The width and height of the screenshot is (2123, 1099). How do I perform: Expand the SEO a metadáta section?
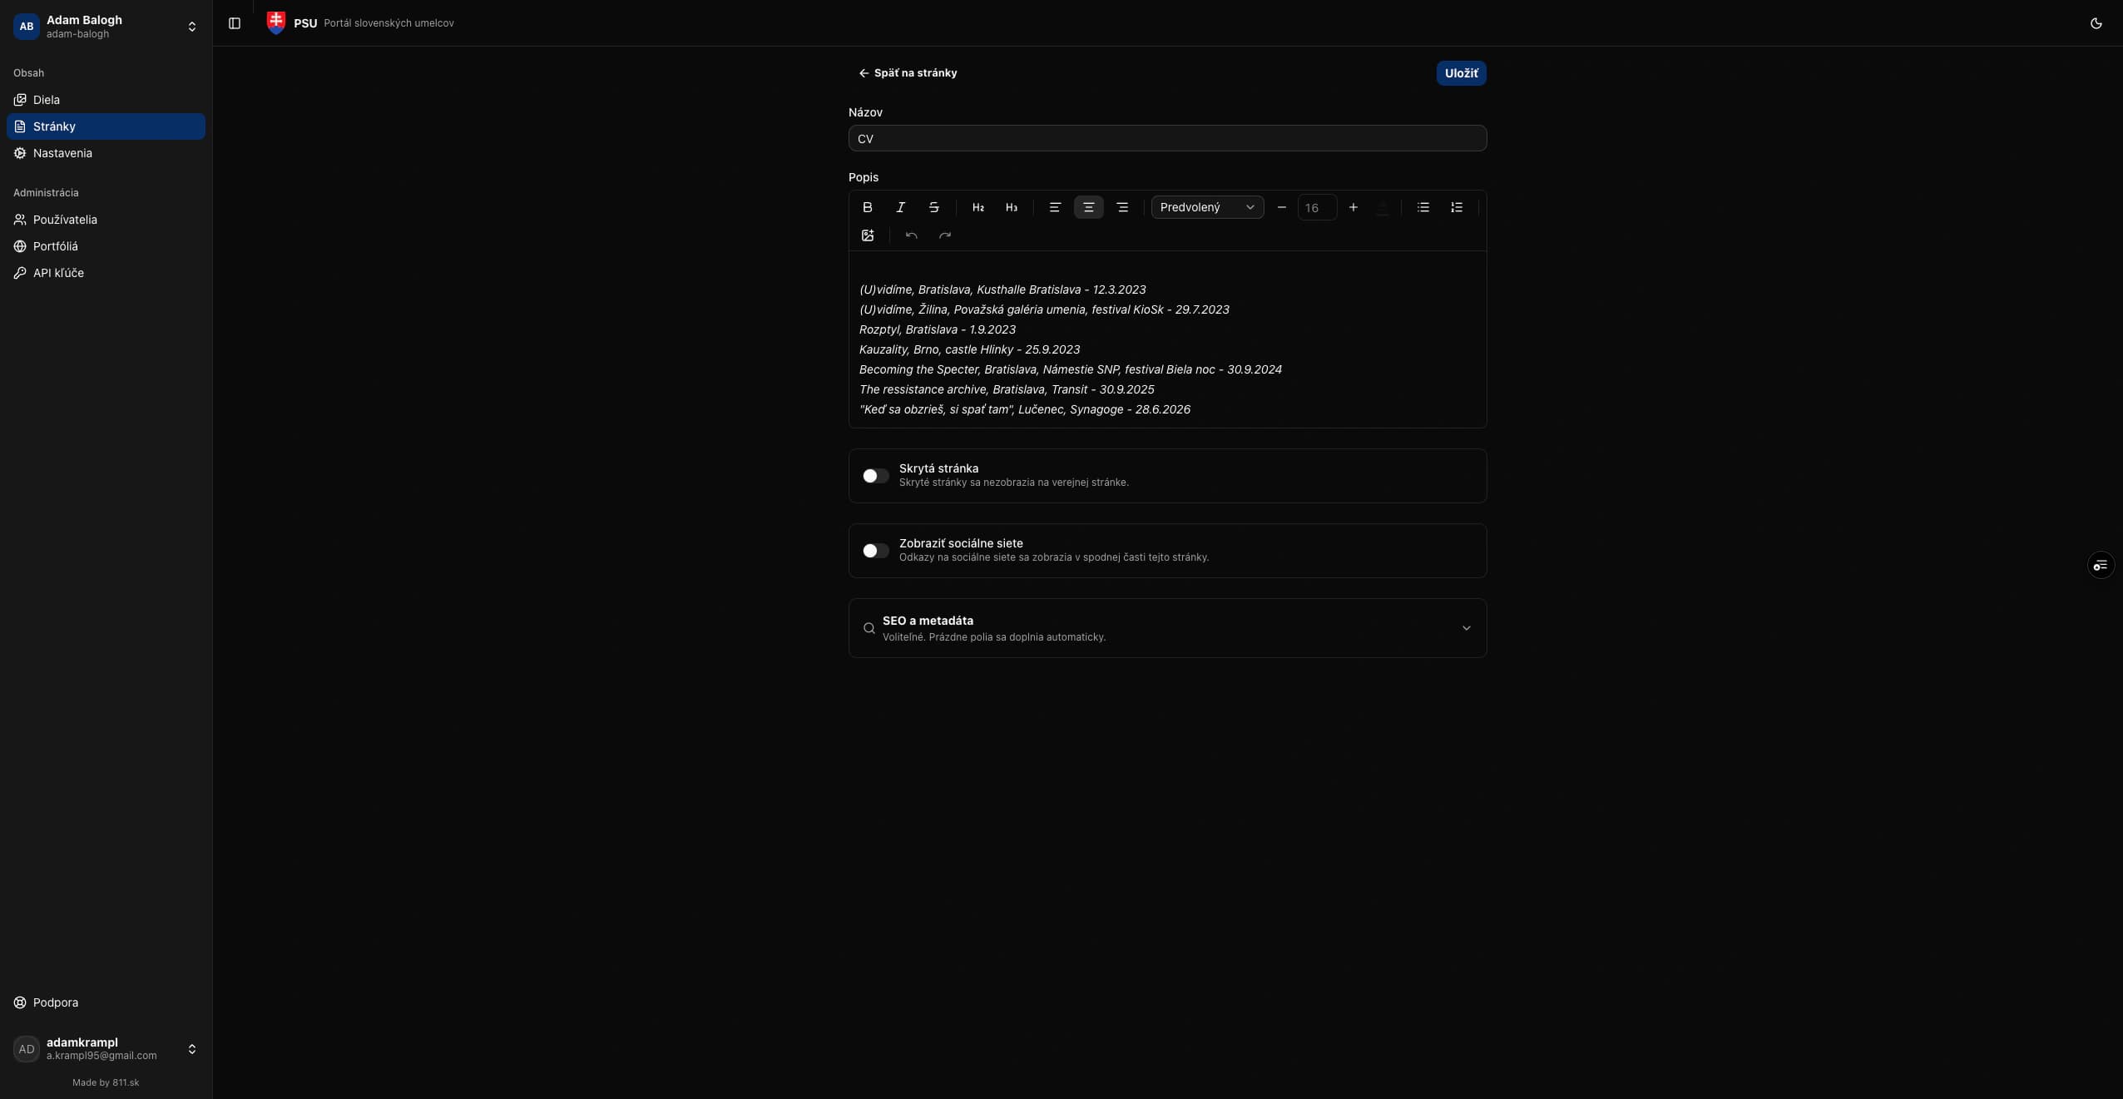pos(1167,628)
